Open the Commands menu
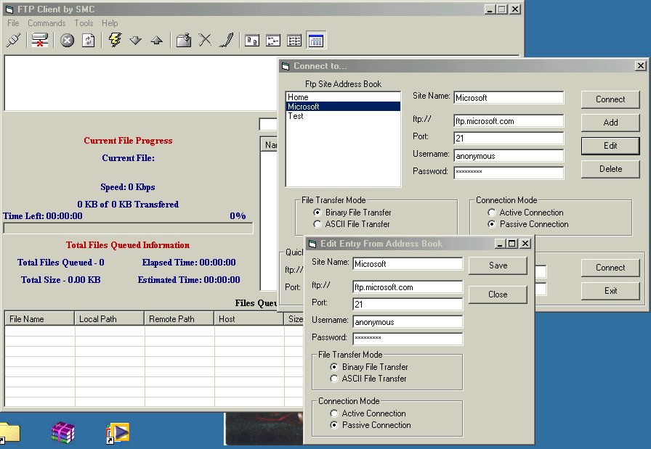The height and width of the screenshot is (449, 651). (46, 23)
